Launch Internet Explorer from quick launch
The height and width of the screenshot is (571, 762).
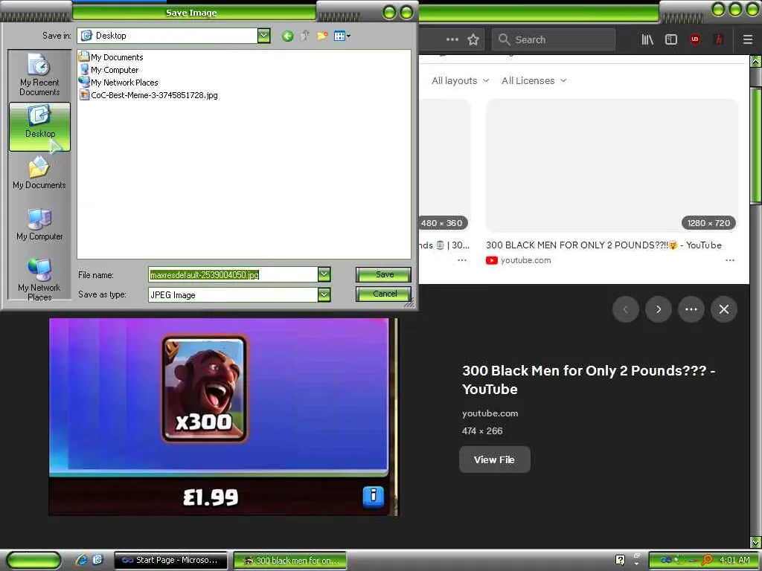[x=81, y=560]
